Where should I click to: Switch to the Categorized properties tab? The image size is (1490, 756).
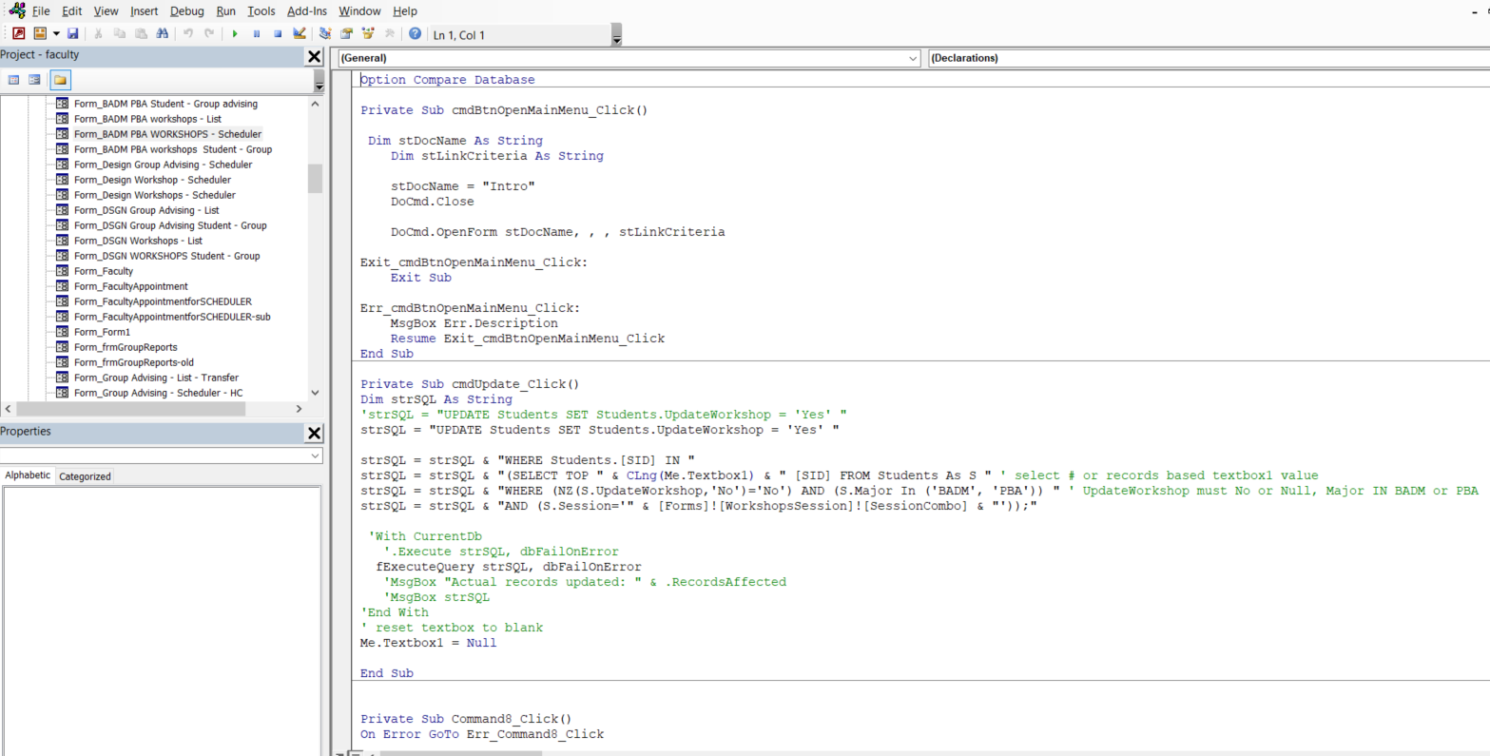tap(85, 476)
